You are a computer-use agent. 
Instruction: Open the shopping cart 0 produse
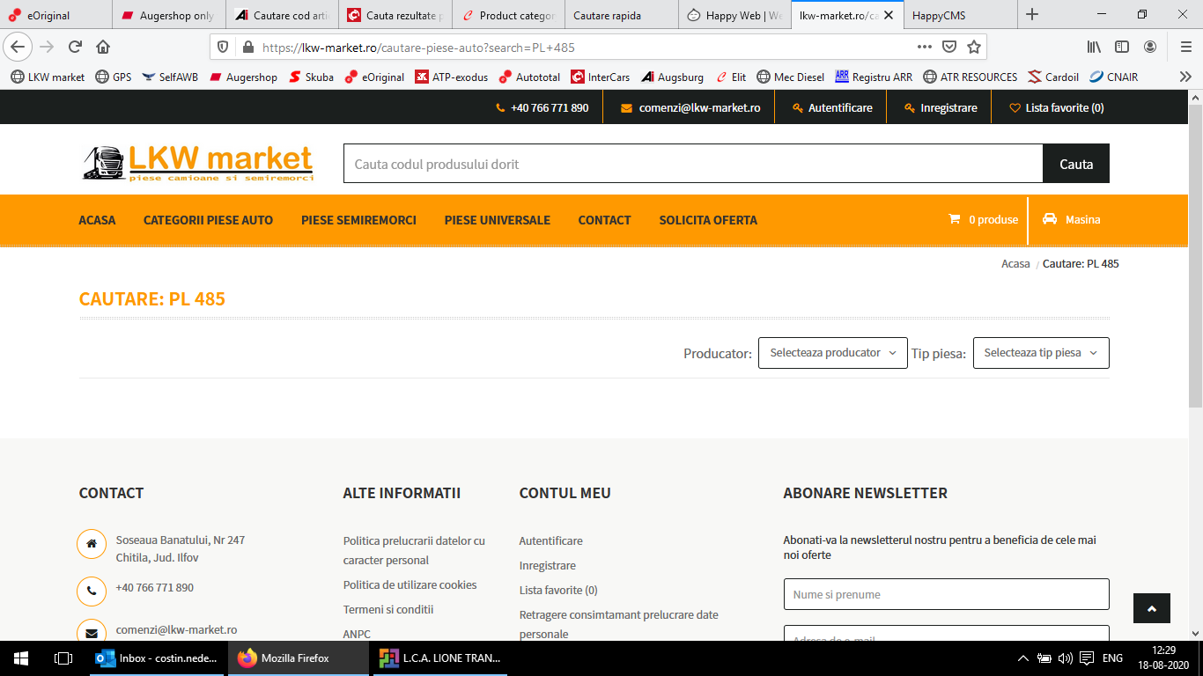[x=983, y=220]
